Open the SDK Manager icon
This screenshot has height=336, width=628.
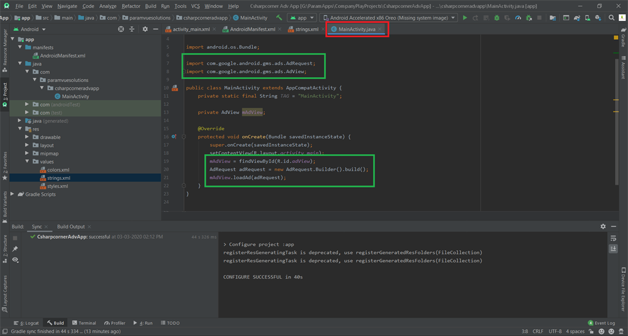point(598,18)
